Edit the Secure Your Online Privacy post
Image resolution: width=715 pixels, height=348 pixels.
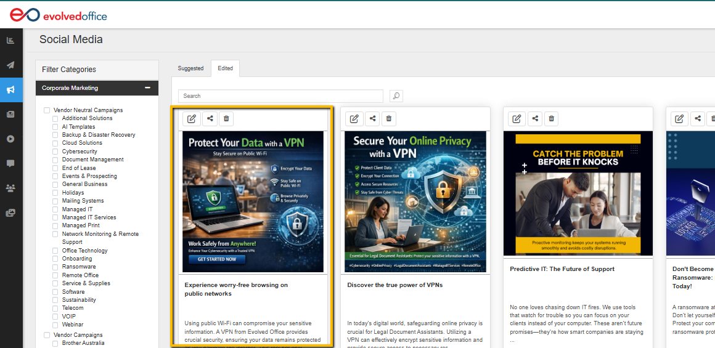[x=354, y=119]
